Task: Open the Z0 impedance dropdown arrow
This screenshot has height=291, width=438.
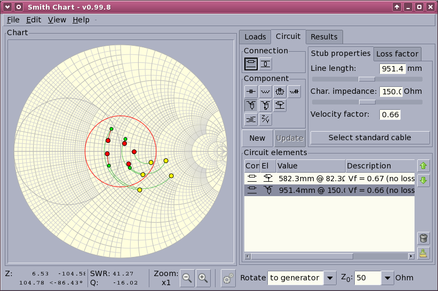Action: tap(387, 278)
